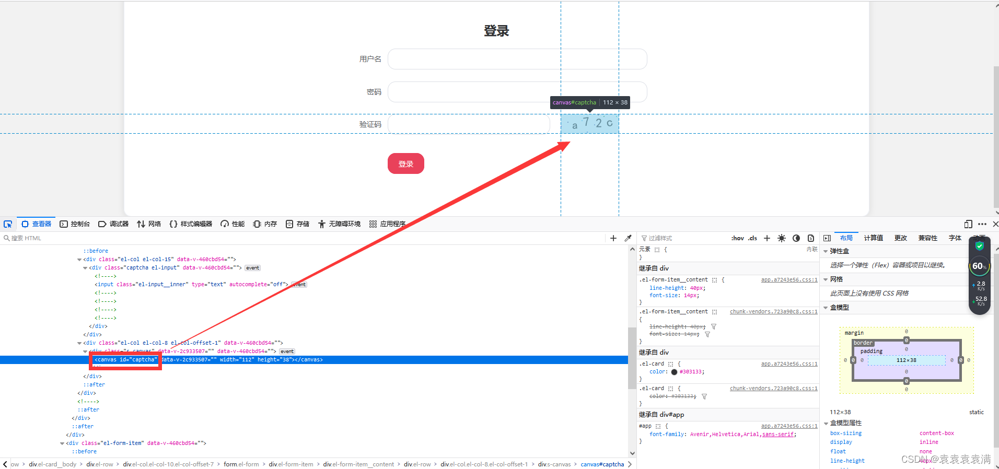Select canvas#captcha in the breadcrumb
This screenshot has height=469, width=999.
pyautogui.click(x=602, y=464)
